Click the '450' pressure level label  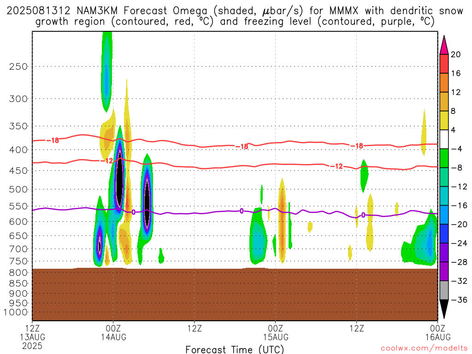[x=18, y=171]
